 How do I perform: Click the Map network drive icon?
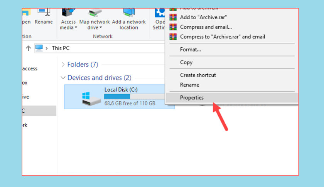click(x=94, y=13)
